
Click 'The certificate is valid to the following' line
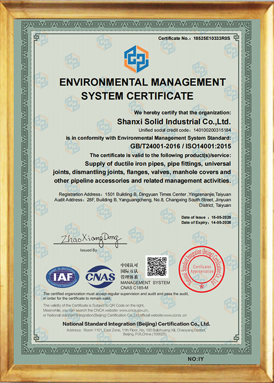coord(160,155)
